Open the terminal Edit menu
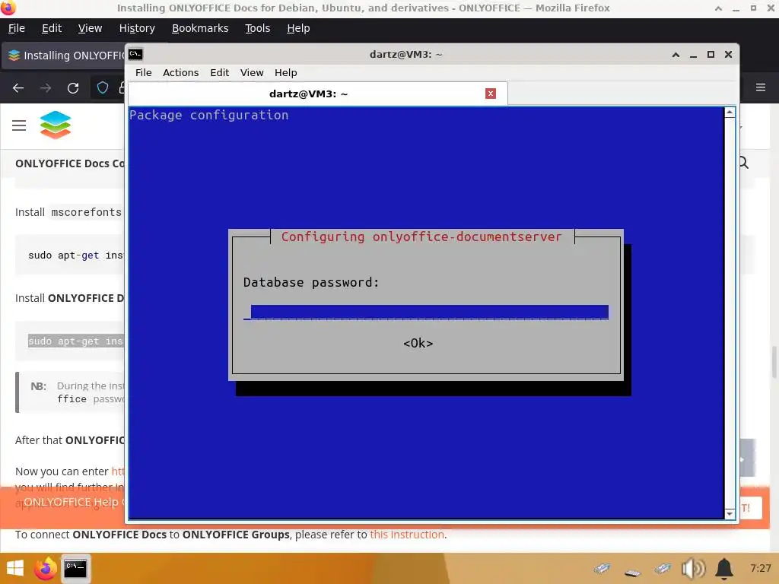 click(220, 72)
